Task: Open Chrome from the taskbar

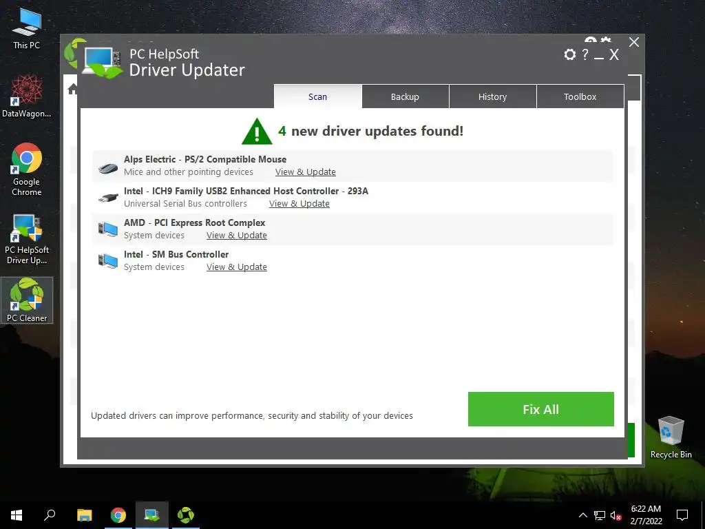Action: click(118, 515)
